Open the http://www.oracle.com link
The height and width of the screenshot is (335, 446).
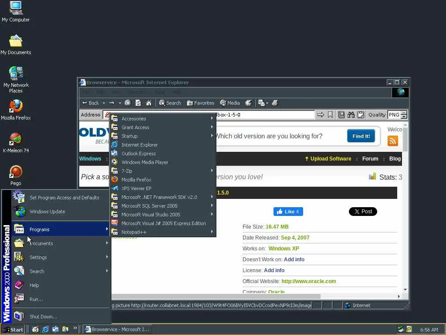(x=309, y=281)
